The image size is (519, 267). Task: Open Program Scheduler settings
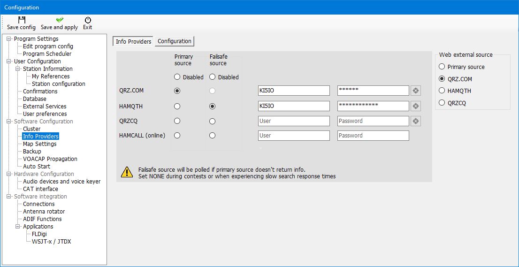47,53
